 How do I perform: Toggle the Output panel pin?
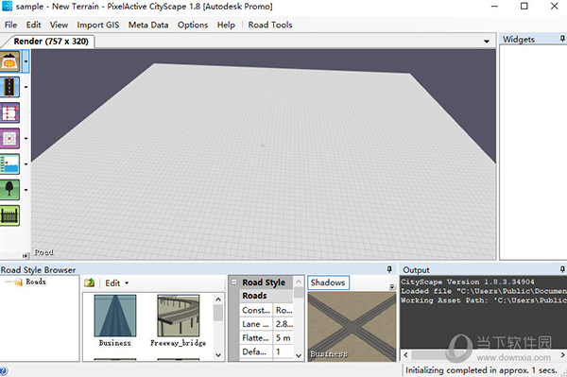(562, 269)
